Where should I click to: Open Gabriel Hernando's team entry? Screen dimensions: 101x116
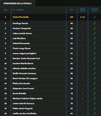[21, 43]
